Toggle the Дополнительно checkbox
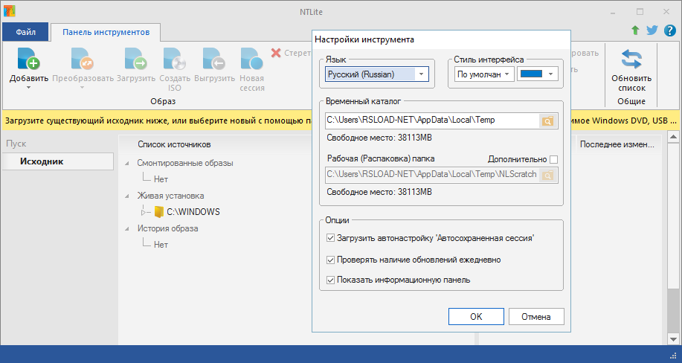682x363 pixels. coord(553,159)
